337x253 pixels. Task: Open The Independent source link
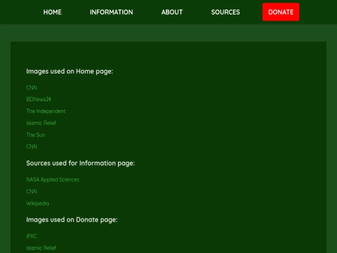46,111
